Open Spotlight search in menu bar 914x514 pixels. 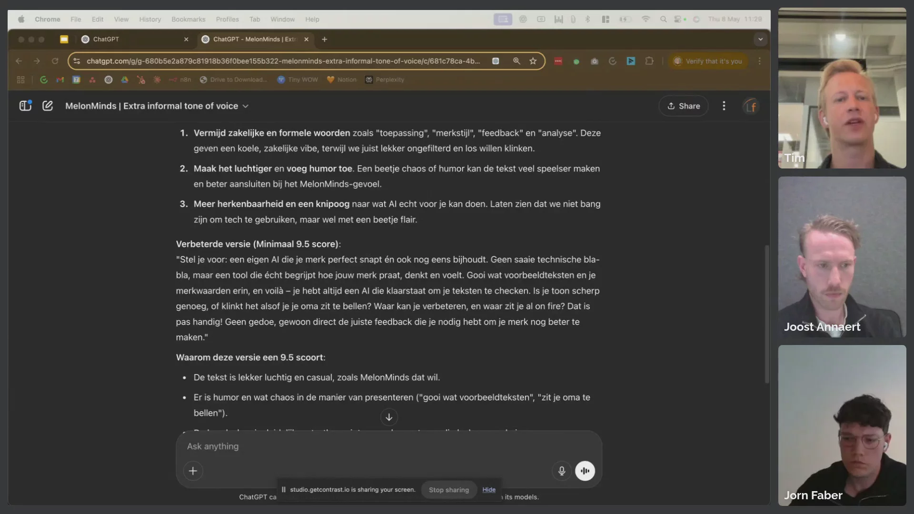point(663,20)
